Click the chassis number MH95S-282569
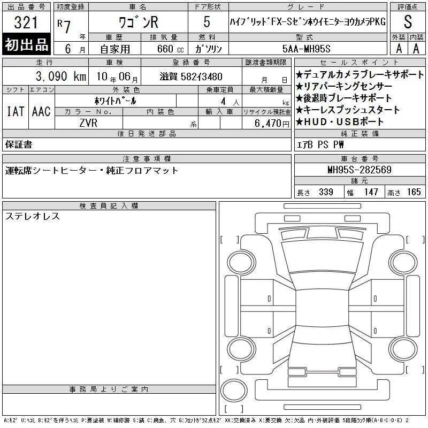This screenshot has width=428, height=428. point(359,170)
